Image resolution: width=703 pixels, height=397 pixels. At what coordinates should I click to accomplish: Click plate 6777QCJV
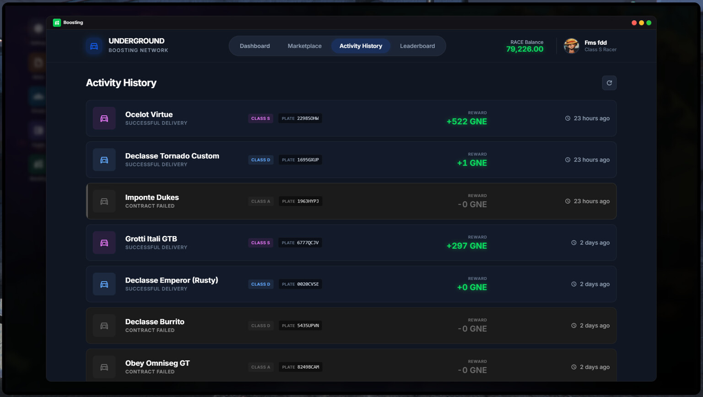(300, 243)
